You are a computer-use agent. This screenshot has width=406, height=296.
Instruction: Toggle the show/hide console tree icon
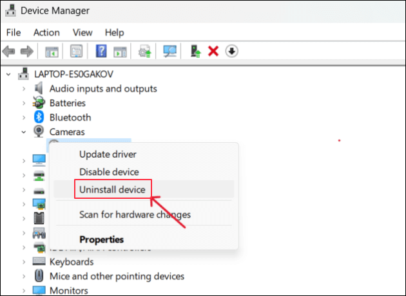tap(52, 51)
